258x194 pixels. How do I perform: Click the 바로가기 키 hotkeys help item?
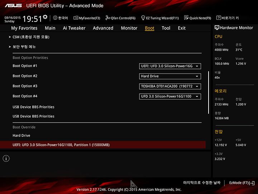click(x=228, y=18)
